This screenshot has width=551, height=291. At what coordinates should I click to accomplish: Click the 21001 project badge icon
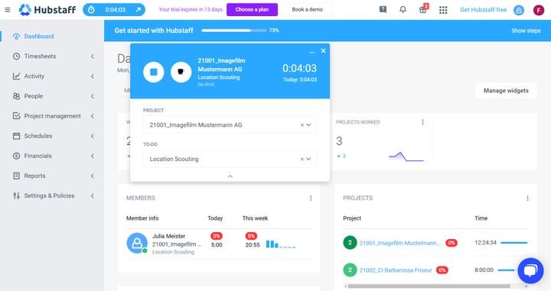click(x=350, y=243)
